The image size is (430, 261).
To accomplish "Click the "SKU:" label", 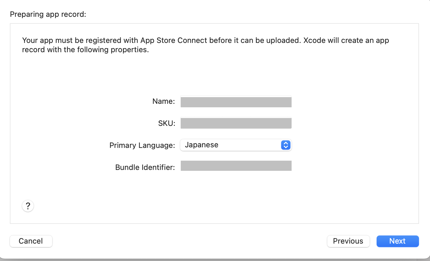I will click(x=167, y=123).
